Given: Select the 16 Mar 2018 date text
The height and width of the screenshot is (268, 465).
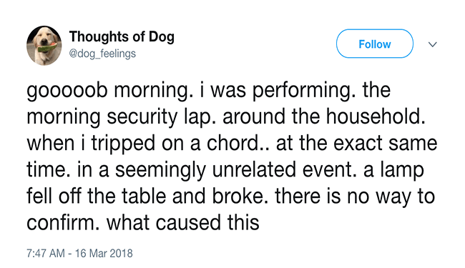Looking at the screenshot, I should 104,254.
